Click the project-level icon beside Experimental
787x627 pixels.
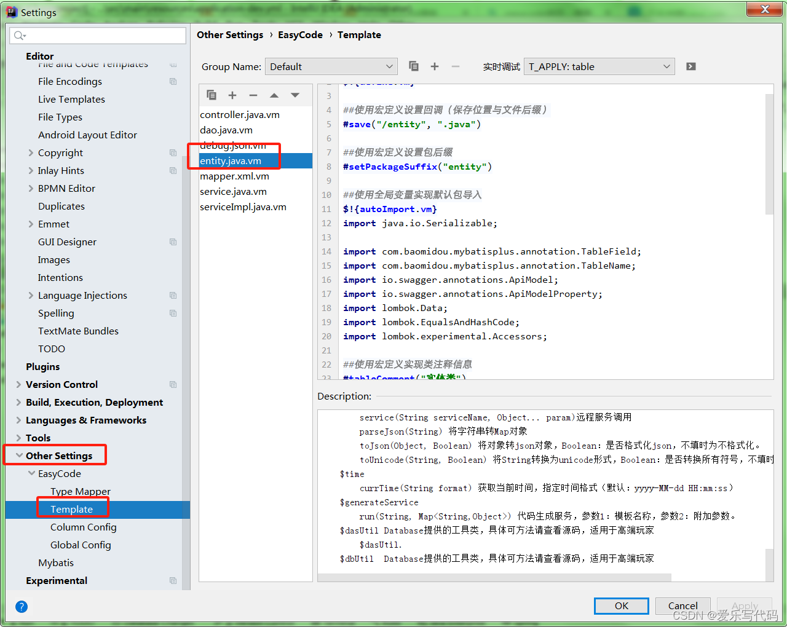(173, 580)
